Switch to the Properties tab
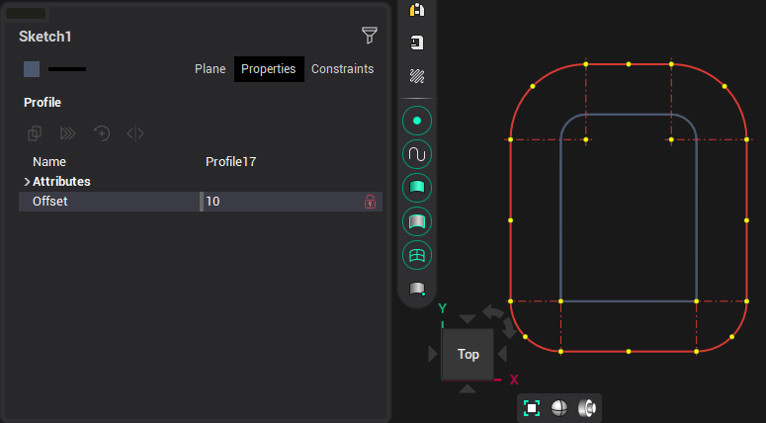Image resolution: width=766 pixels, height=423 pixels. pos(268,69)
